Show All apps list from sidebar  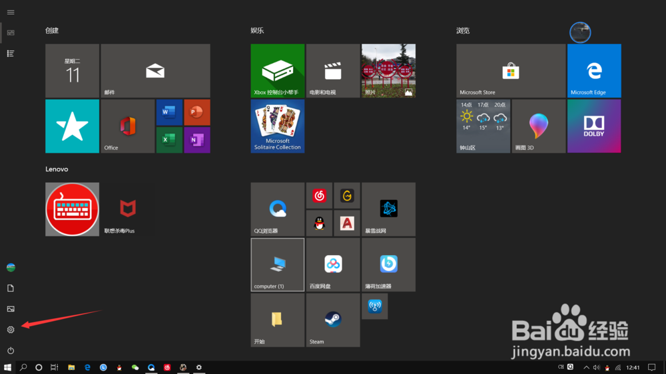pos(11,53)
